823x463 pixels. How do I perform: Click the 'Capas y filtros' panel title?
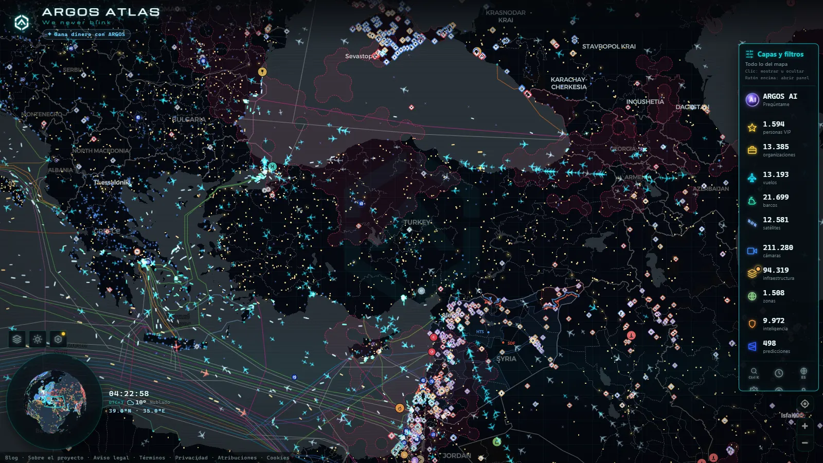[780, 54]
